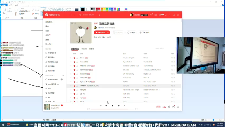Click the listen-to-identify microphone icon

click(99, 15)
